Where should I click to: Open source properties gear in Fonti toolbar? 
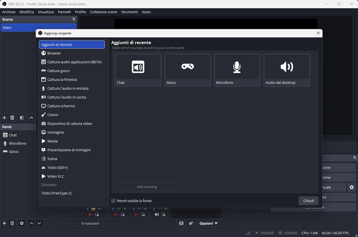pyautogui.click(x=22, y=223)
